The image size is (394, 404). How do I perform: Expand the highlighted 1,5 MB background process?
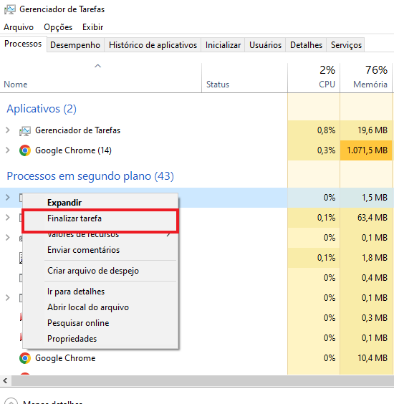[8, 198]
